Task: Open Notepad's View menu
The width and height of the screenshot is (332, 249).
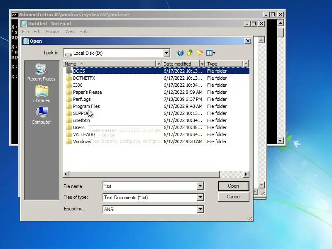Action: click(70, 32)
